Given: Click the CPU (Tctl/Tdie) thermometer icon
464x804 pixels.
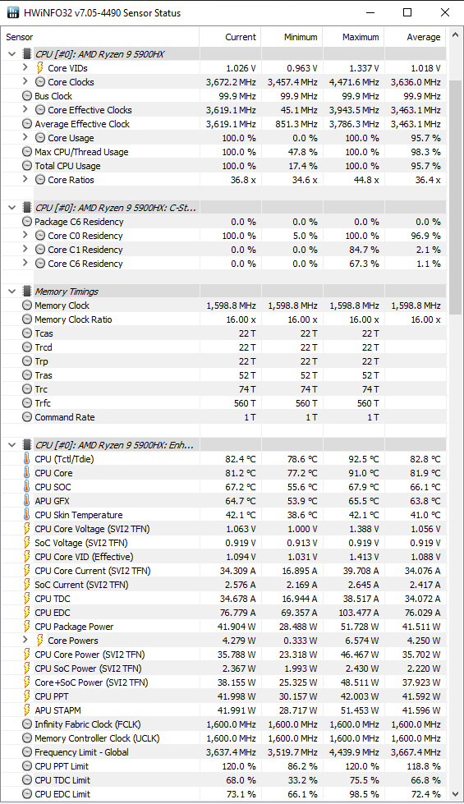Looking at the screenshot, I should click(x=27, y=459).
